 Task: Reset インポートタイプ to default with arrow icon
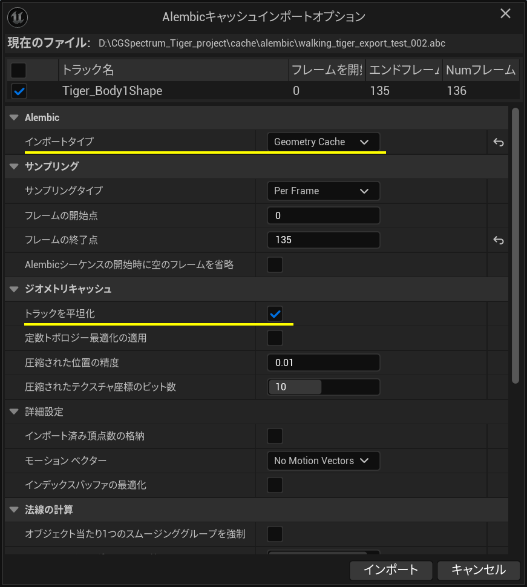click(x=498, y=142)
